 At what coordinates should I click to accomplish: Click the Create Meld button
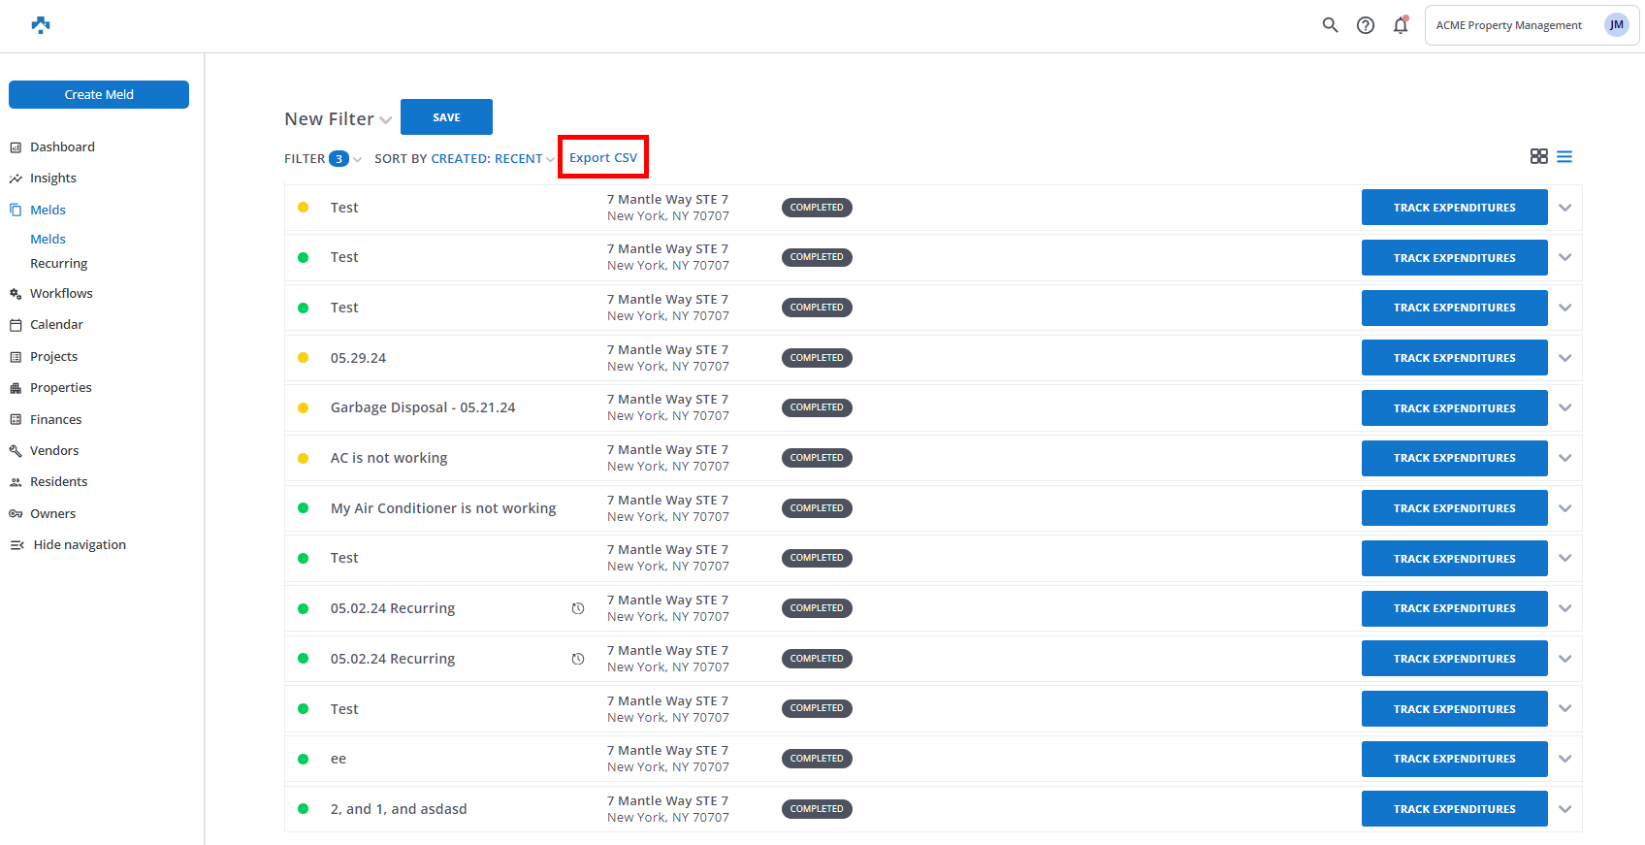99,95
